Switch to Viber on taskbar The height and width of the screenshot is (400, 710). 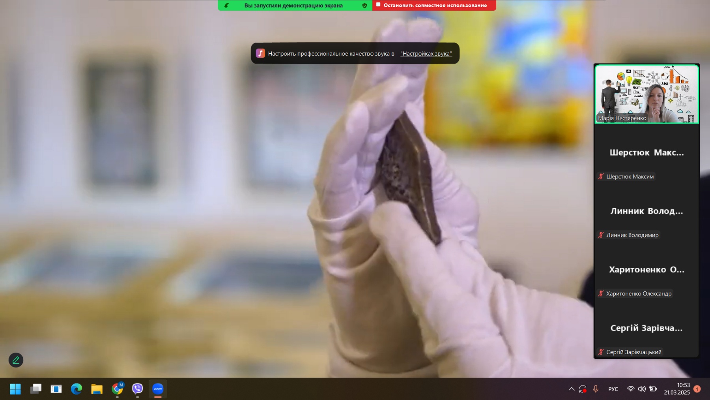click(x=137, y=389)
